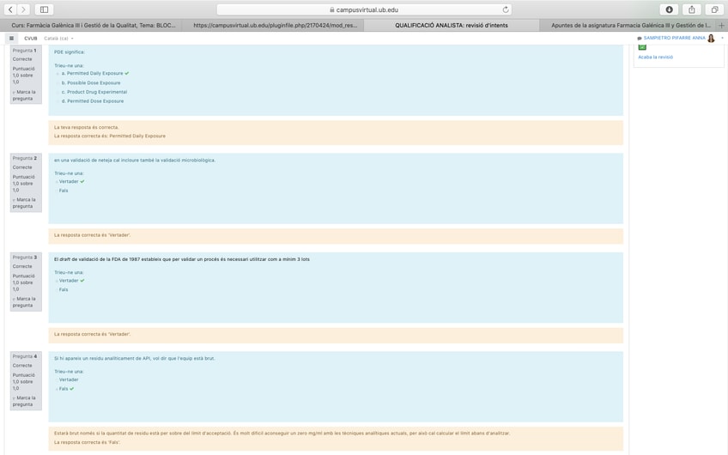Click the messages speech bubble icon
Image resolution: width=728 pixels, height=455 pixels.
point(640,38)
